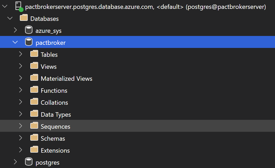Click the Databases folder icon
The height and width of the screenshot is (168, 275).
pos(24,18)
